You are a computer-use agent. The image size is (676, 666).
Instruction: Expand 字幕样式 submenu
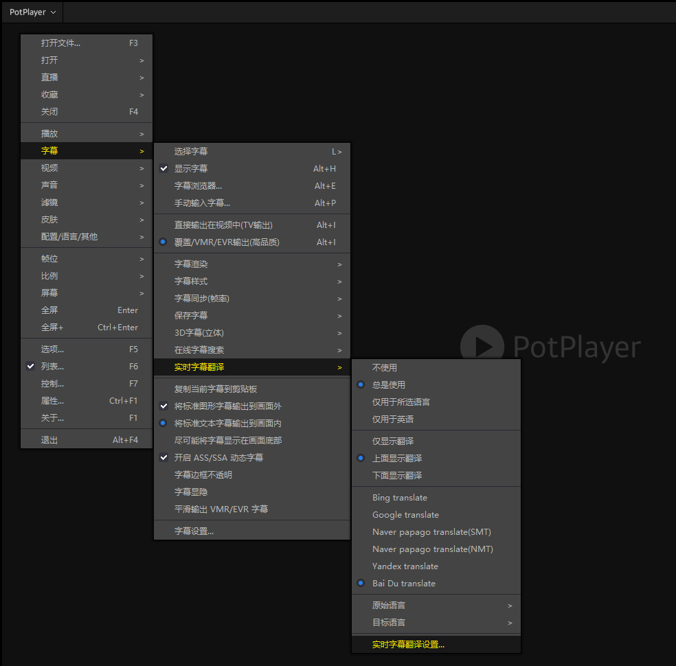251,282
